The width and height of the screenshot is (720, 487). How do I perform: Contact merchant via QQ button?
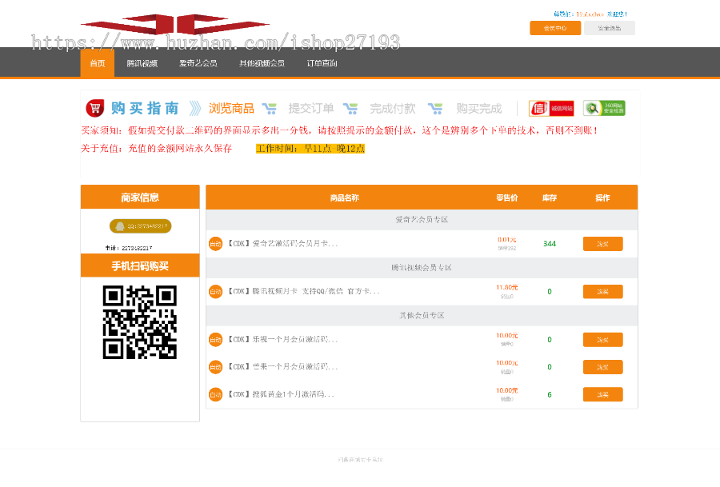click(140, 226)
